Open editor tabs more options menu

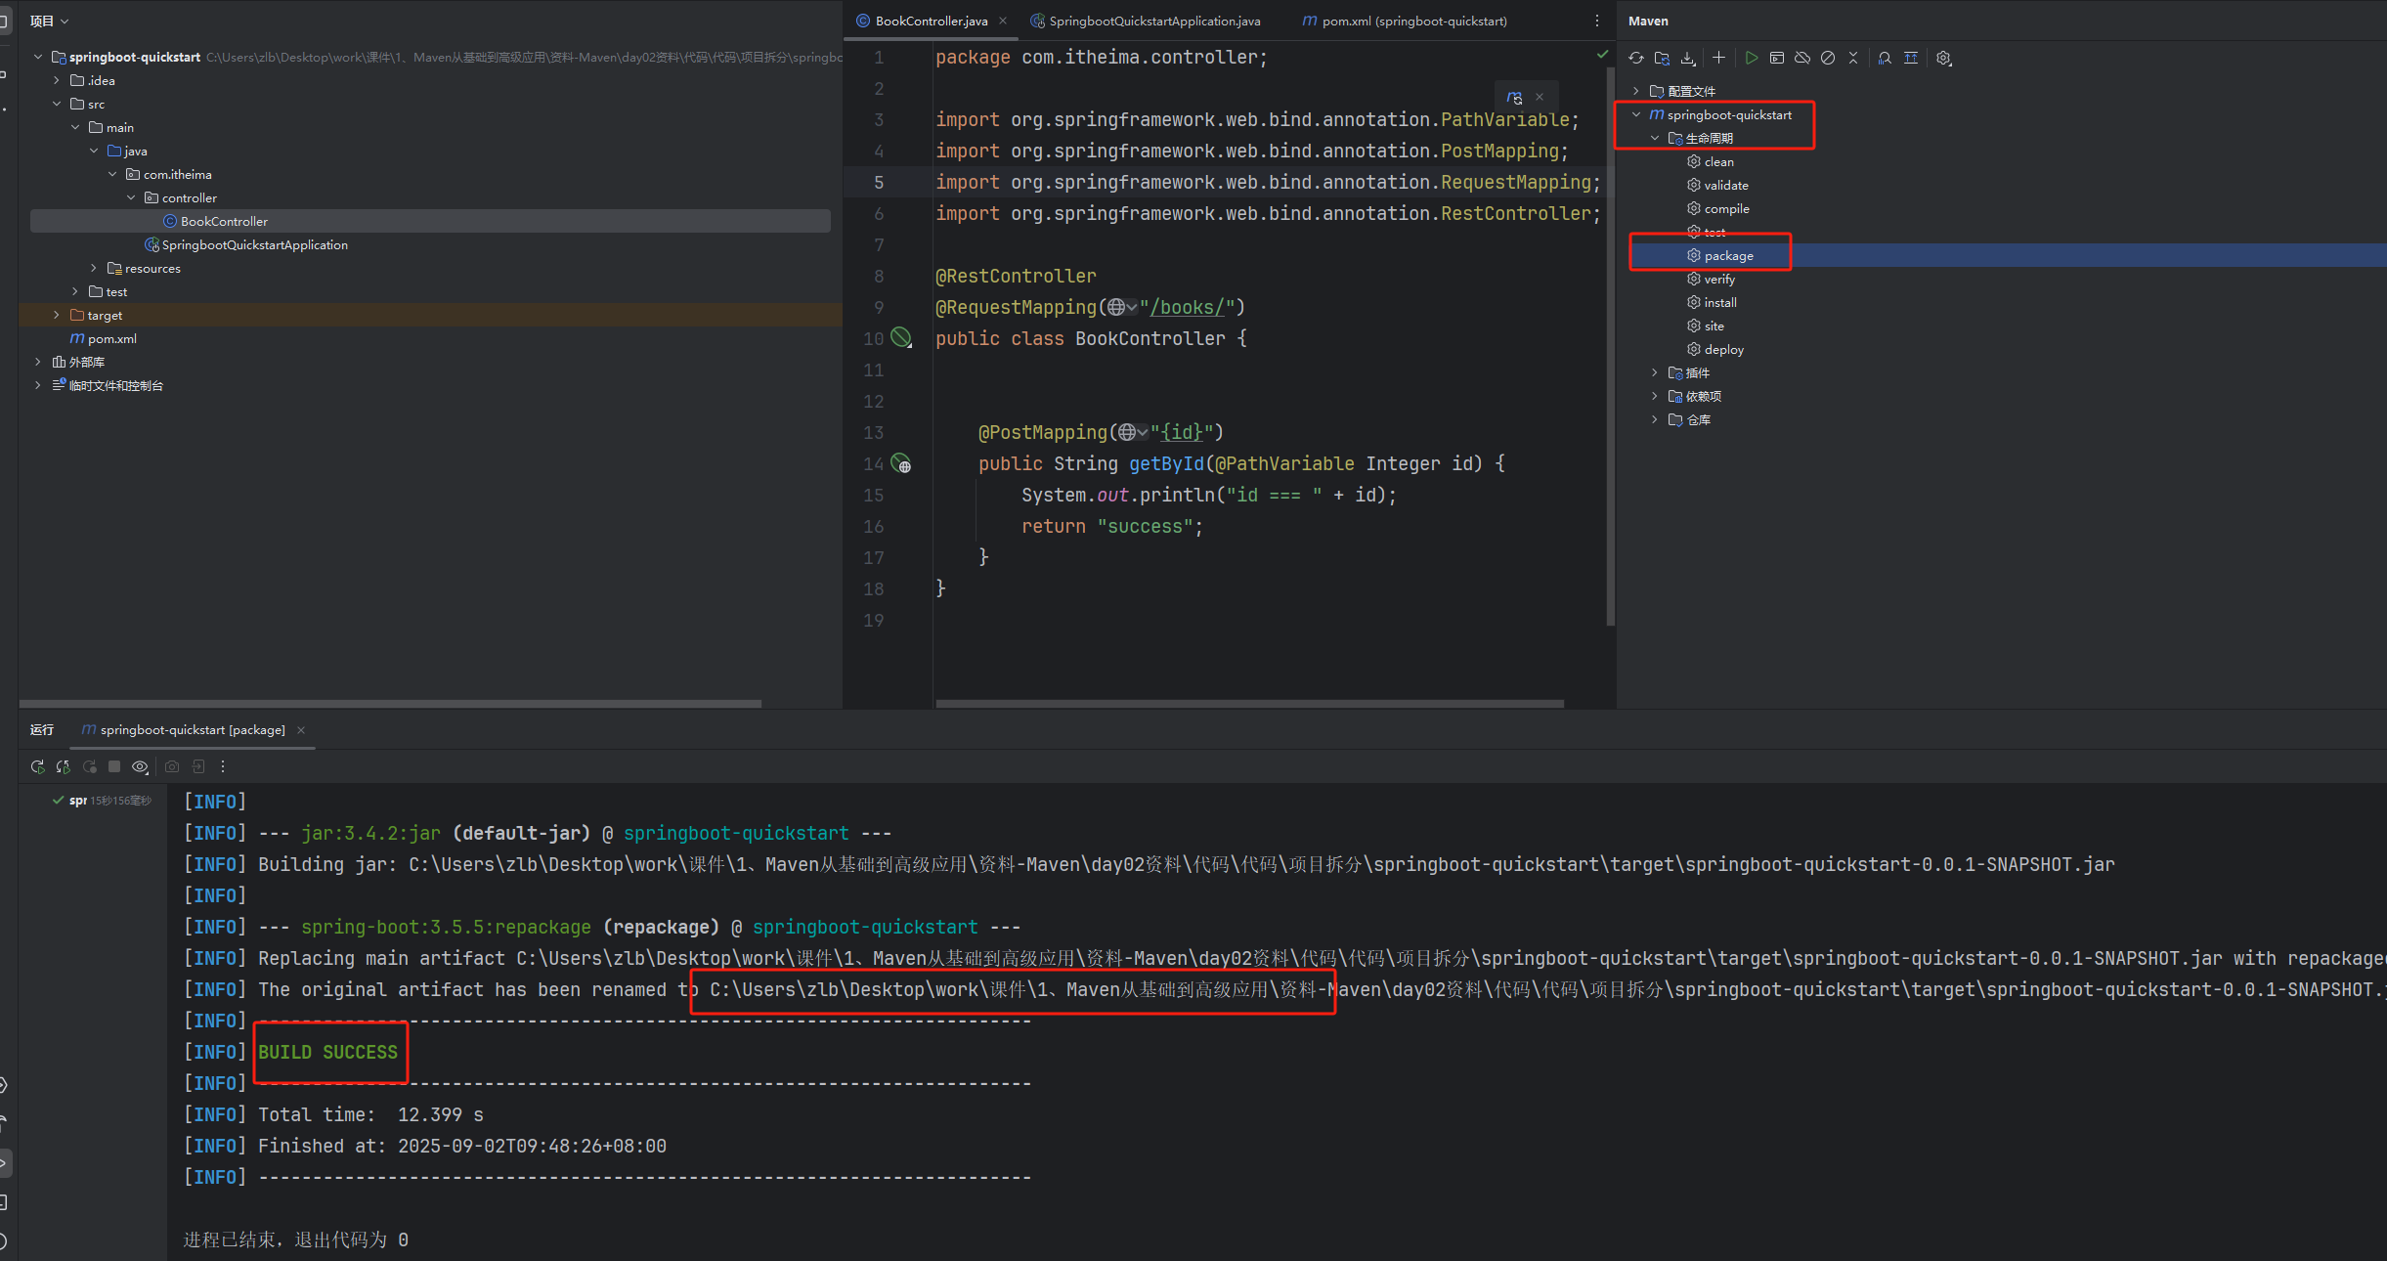pyautogui.click(x=1597, y=21)
